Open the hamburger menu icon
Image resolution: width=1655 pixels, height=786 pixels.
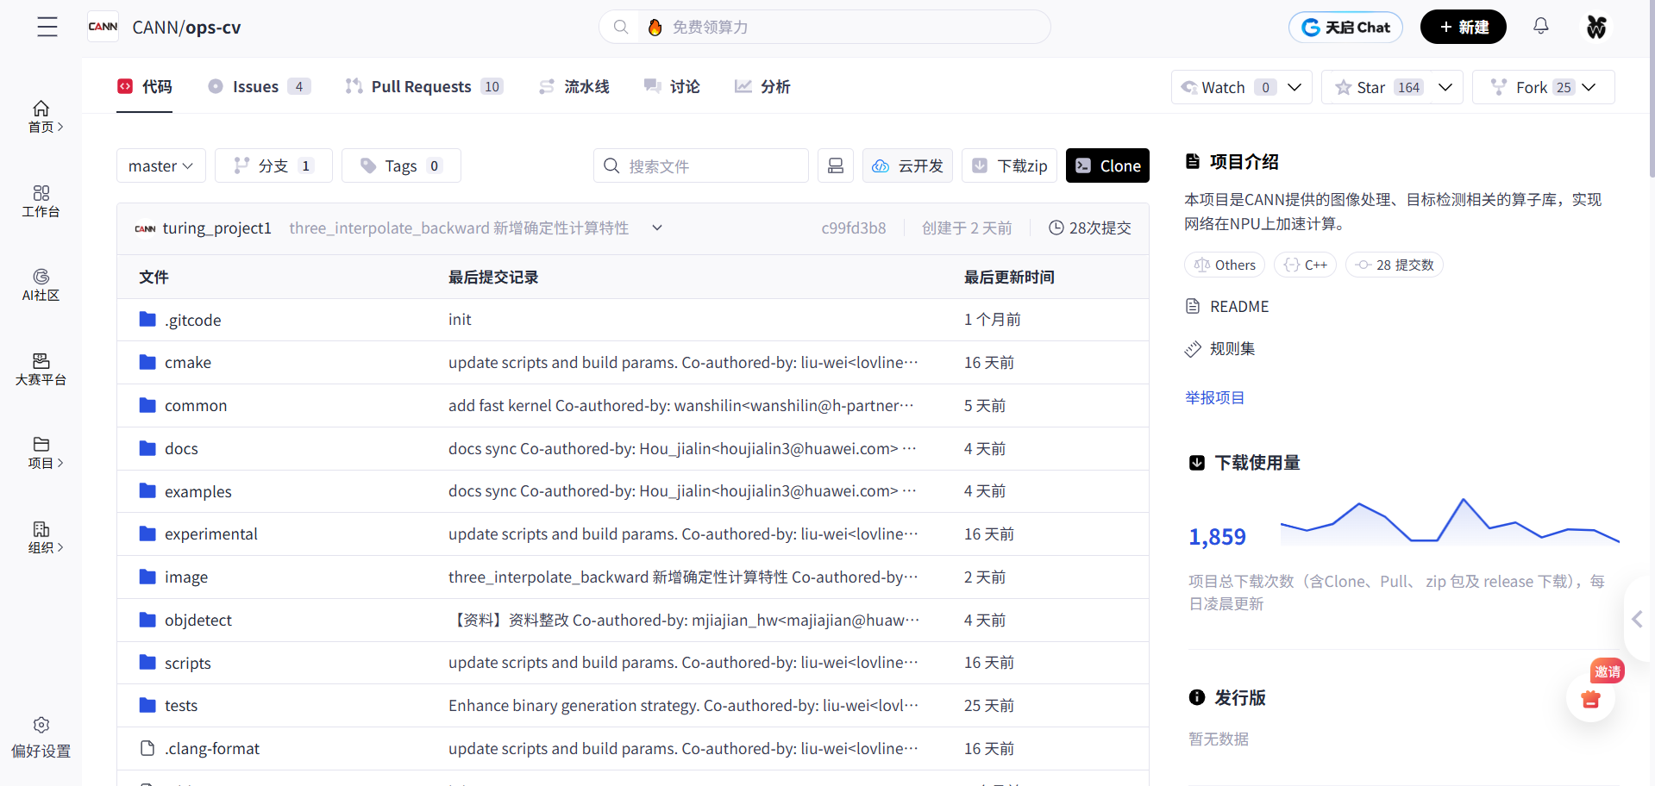tap(47, 27)
